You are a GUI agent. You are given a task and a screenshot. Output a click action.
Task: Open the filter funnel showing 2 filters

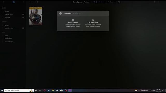95,2
